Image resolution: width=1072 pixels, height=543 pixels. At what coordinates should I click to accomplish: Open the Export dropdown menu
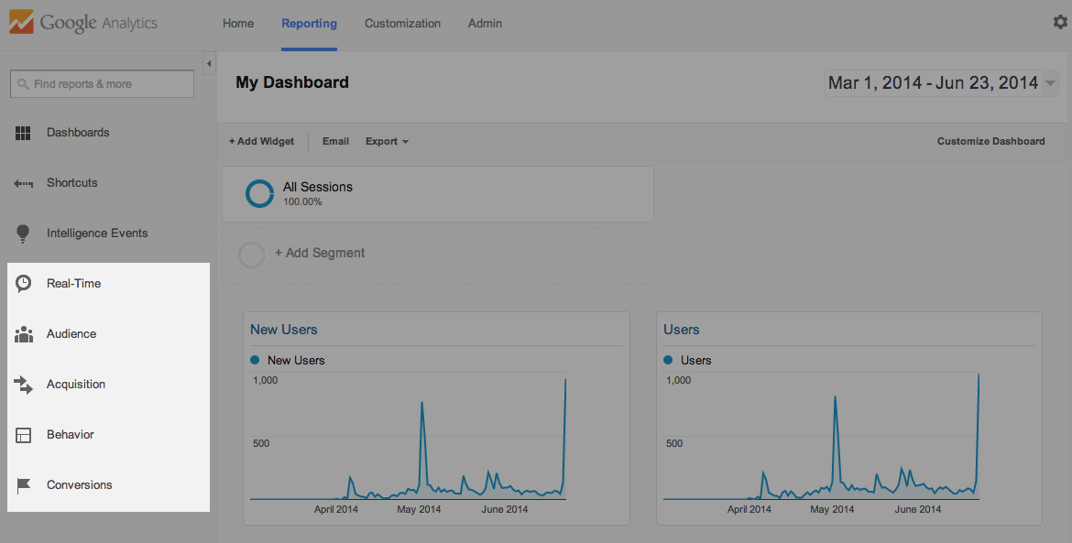385,141
